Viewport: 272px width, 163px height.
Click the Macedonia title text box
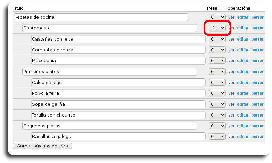point(118,61)
